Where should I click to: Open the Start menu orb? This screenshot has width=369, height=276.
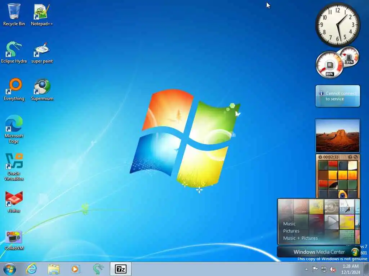pyautogui.click(x=10, y=269)
